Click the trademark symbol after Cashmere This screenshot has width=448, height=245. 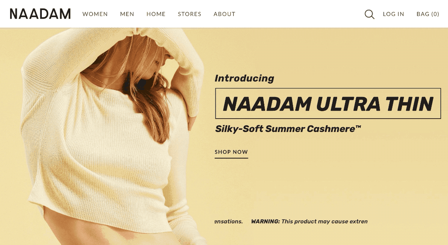(x=358, y=127)
